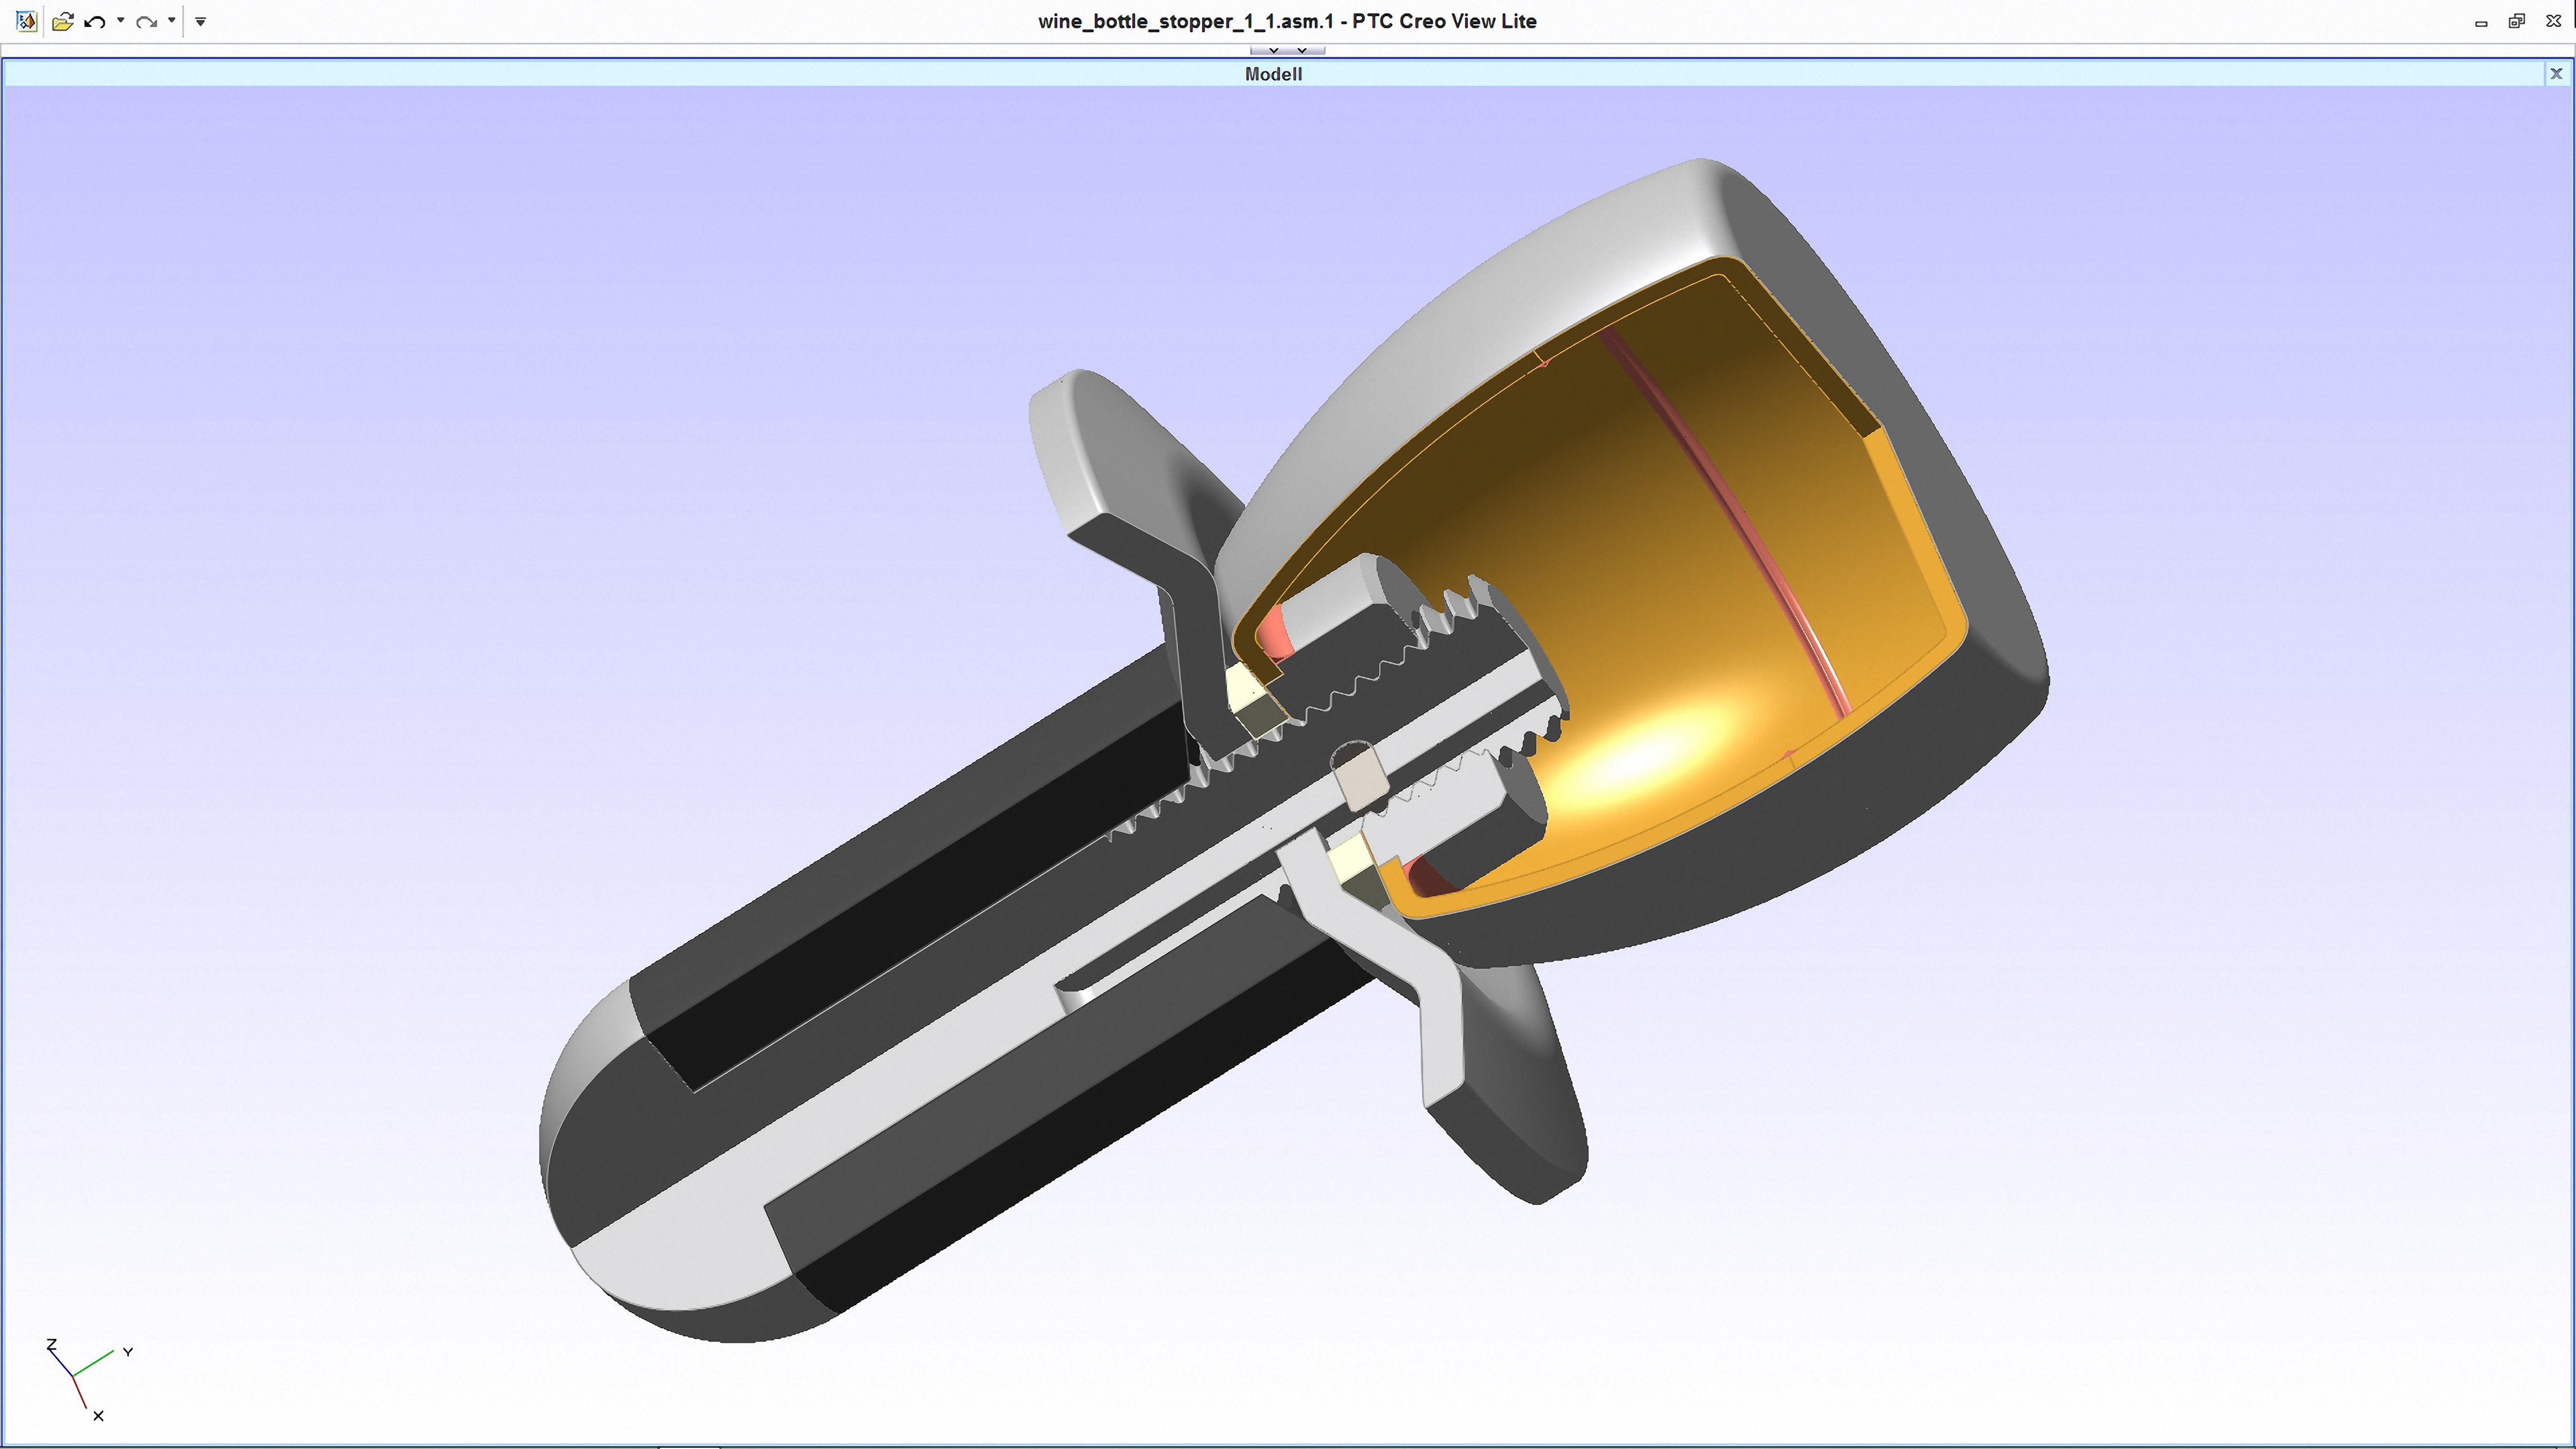2576x1449 pixels.
Task: Click the Redo arrow icon
Action: [146, 21]
